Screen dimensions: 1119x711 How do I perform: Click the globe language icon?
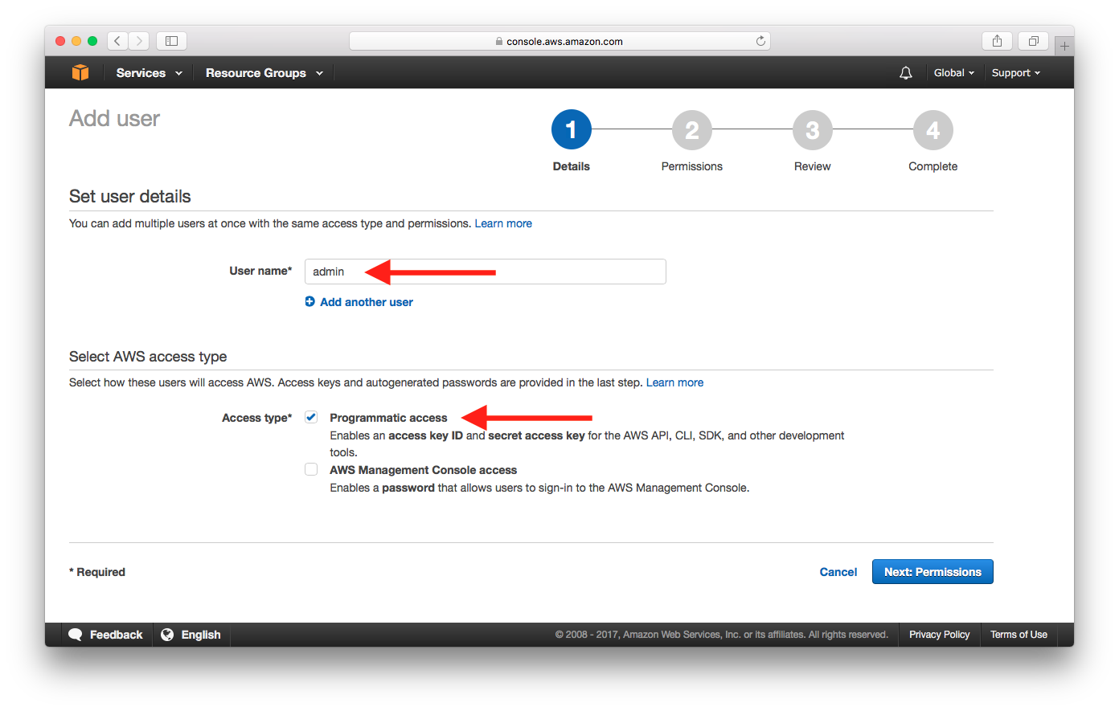[x=167, y=635]
